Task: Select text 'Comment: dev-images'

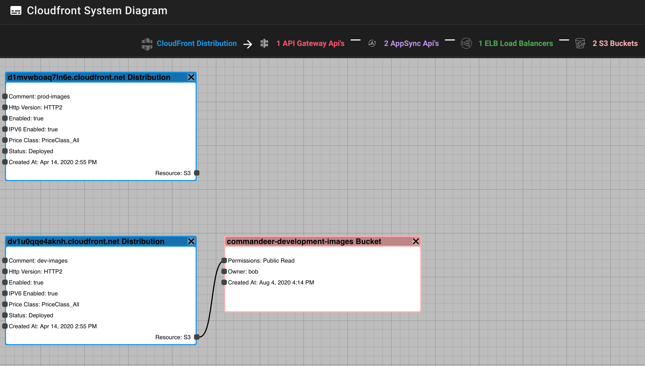Action: (x=38, y=261)
